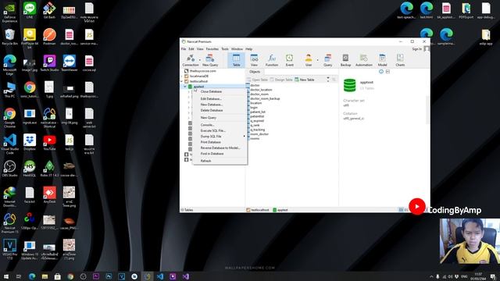This screenshot has height=281, width=500.
Task: Click the Design Table button
Action: point(281,80)
